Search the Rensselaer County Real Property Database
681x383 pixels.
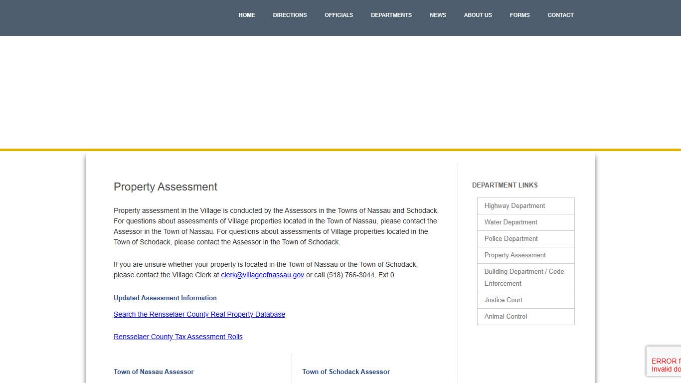tap(199, 314)
